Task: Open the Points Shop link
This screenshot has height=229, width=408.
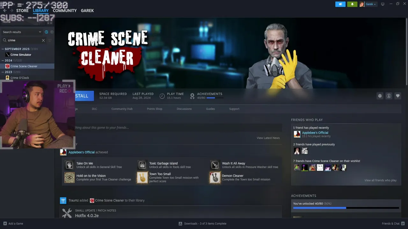Action: coord(155,109)
